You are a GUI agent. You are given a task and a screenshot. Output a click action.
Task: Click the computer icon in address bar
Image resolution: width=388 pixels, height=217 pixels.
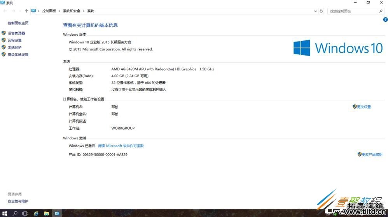tap(33, 11)
